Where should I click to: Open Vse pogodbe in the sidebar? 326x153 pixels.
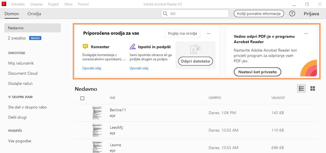(20, 141)
